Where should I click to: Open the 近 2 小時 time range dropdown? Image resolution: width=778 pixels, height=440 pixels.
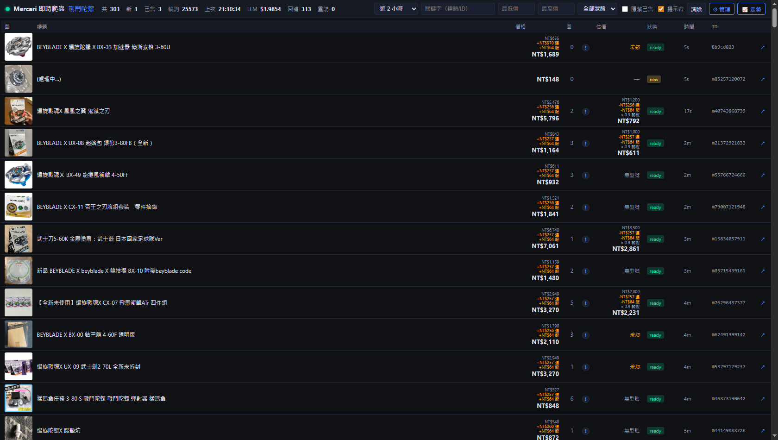pyautogui.click(x=396, y=9)
